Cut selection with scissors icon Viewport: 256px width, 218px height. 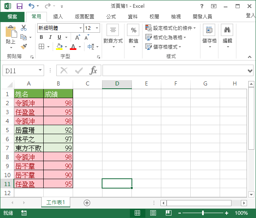pyautogui.click(x=24, y=28)
